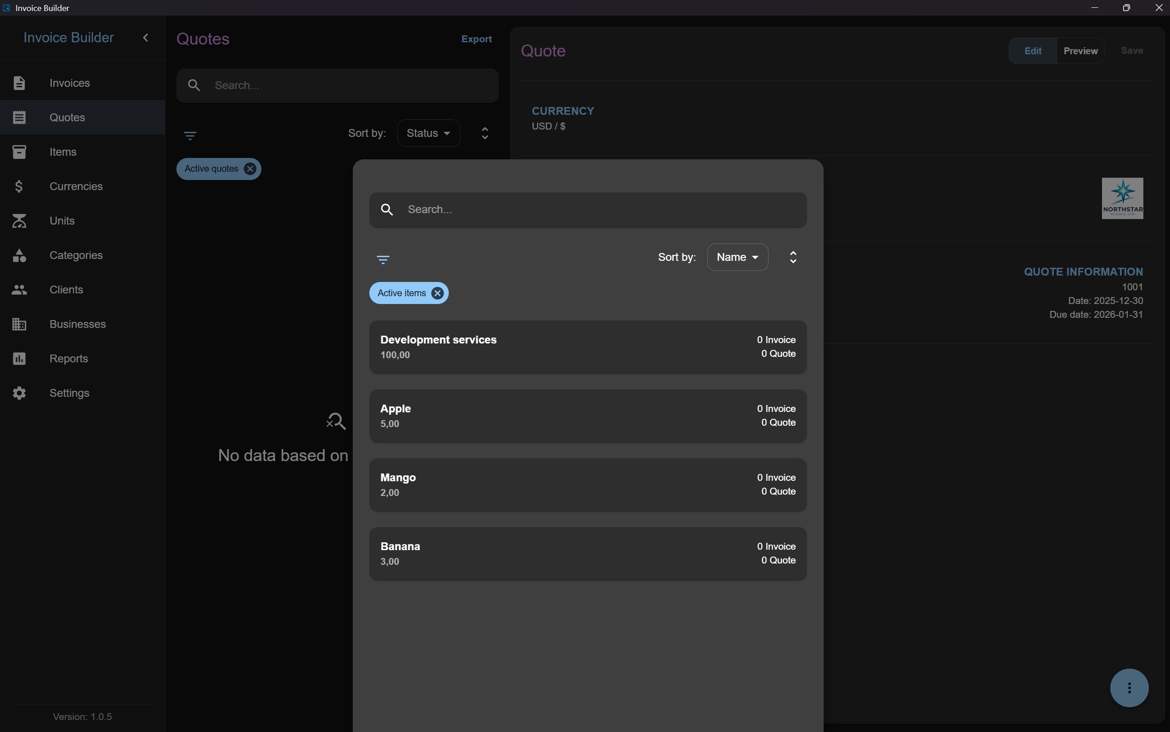Viewport: 1170px width, 732px height.
Task: Collapse the Invoice Builder sidebar
Action: 145,38
